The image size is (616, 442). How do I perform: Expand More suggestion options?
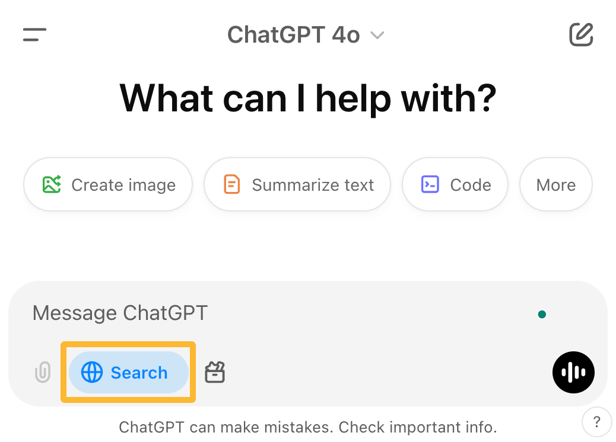(555, 184)
